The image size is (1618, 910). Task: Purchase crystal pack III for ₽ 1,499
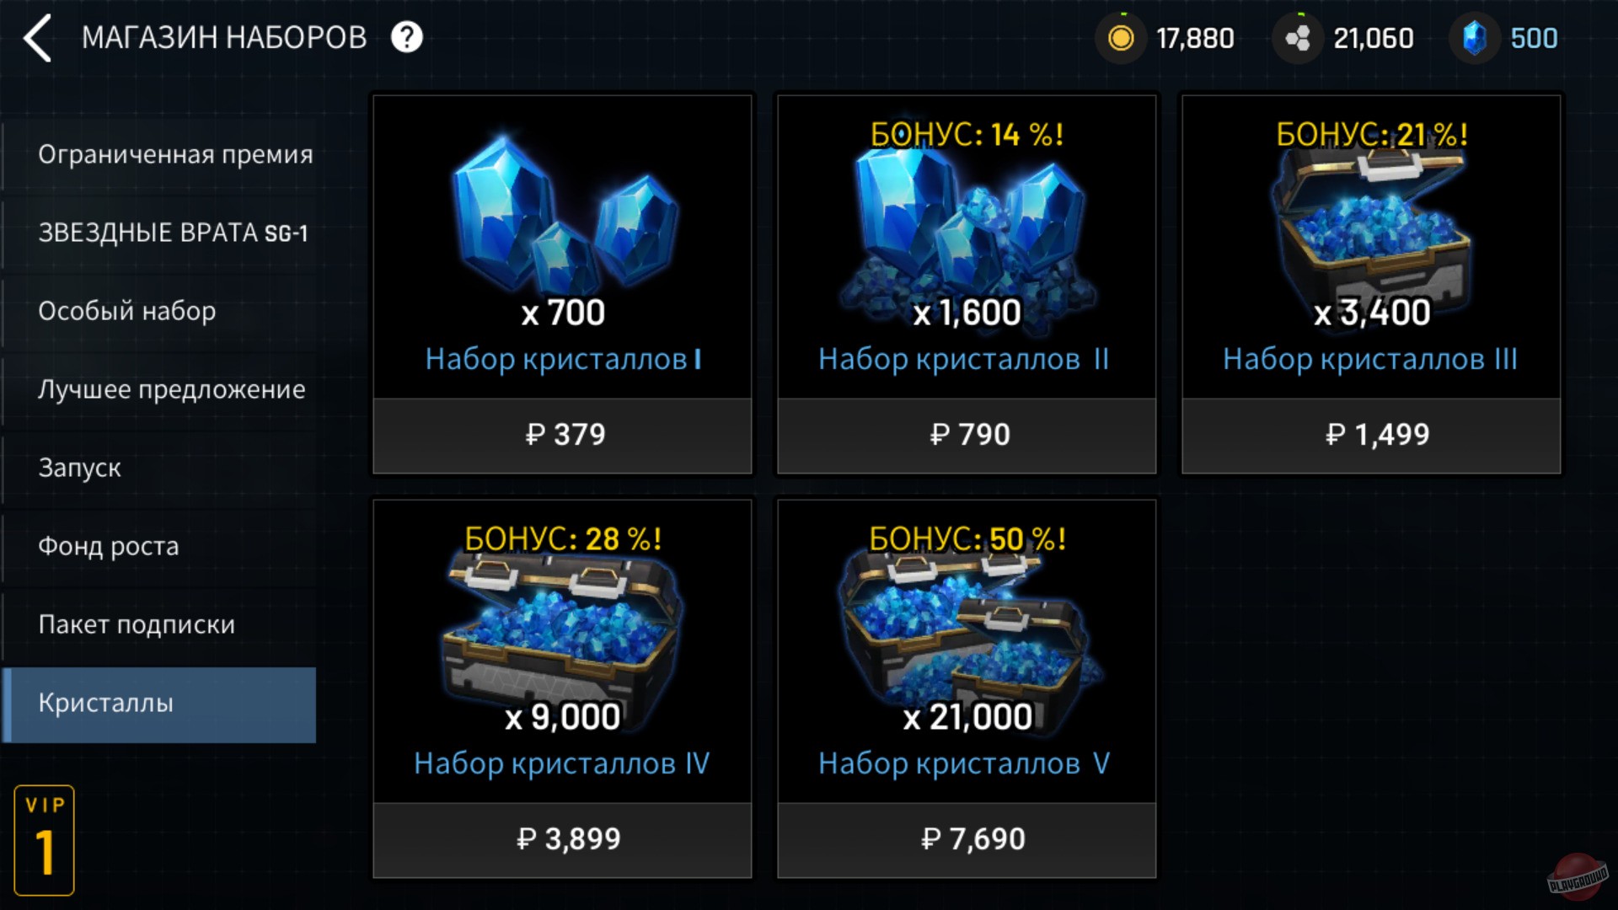1371,435
